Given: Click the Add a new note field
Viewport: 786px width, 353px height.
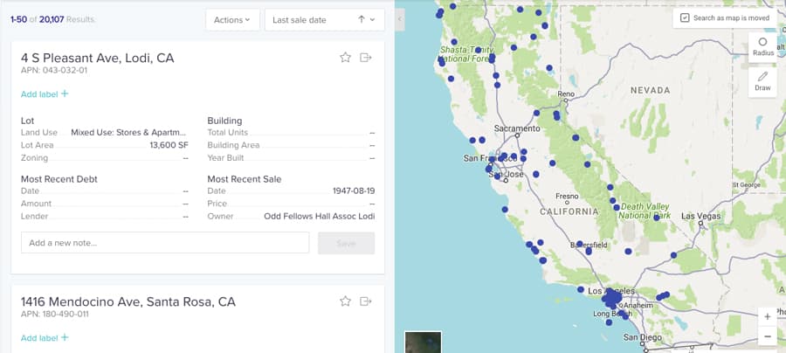Looking at the screenshot, I should point(165,243).
